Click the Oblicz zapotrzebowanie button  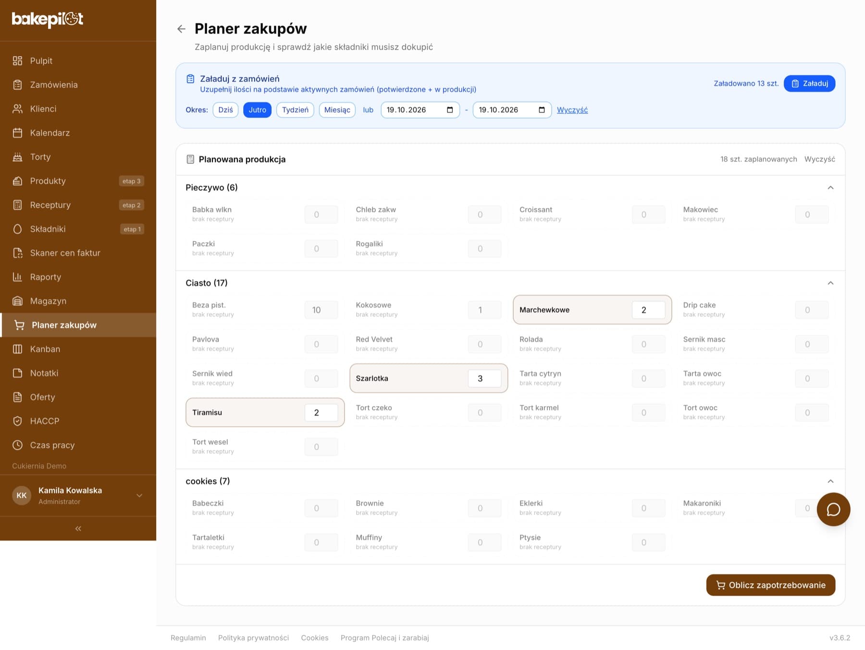click(771, 585)
